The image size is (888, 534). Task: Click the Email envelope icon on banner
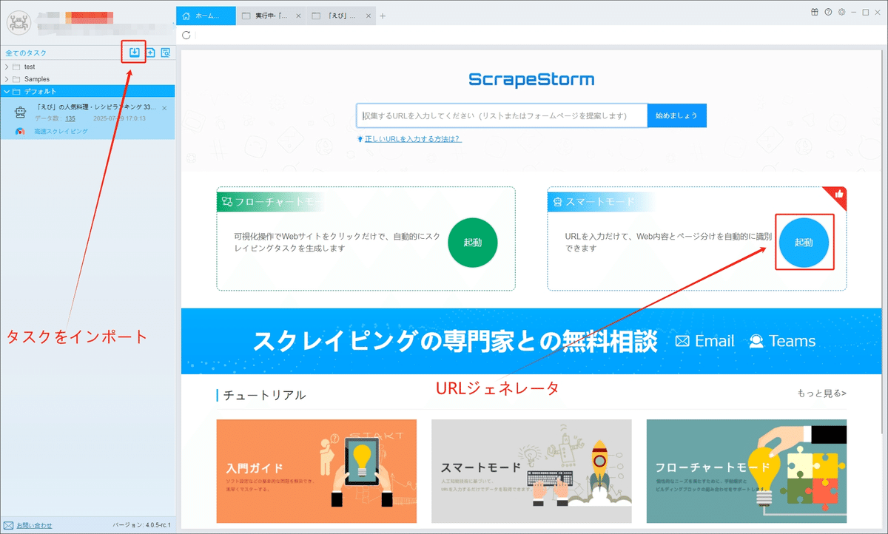click(682, 341)
